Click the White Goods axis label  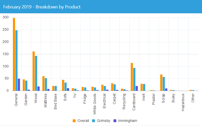click(x=95, y=104)
